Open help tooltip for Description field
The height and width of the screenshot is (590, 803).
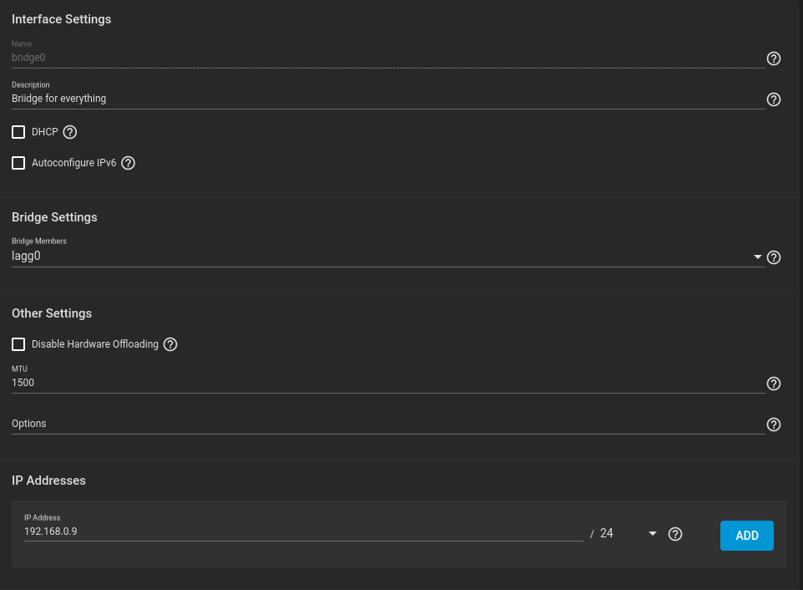click(774, 99)
